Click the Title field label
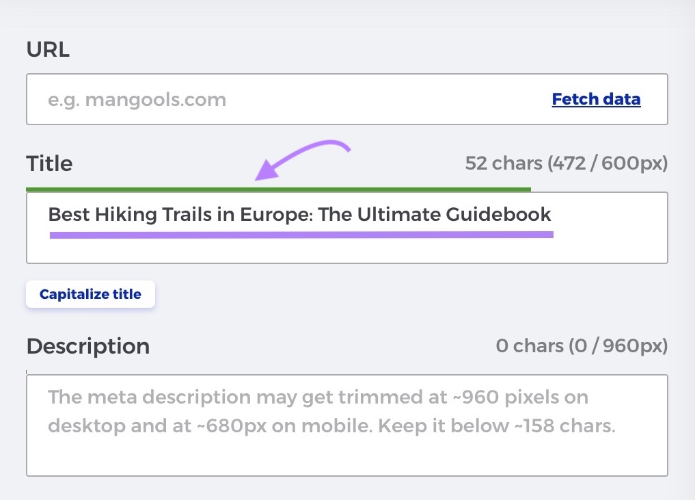 point(49,163)
